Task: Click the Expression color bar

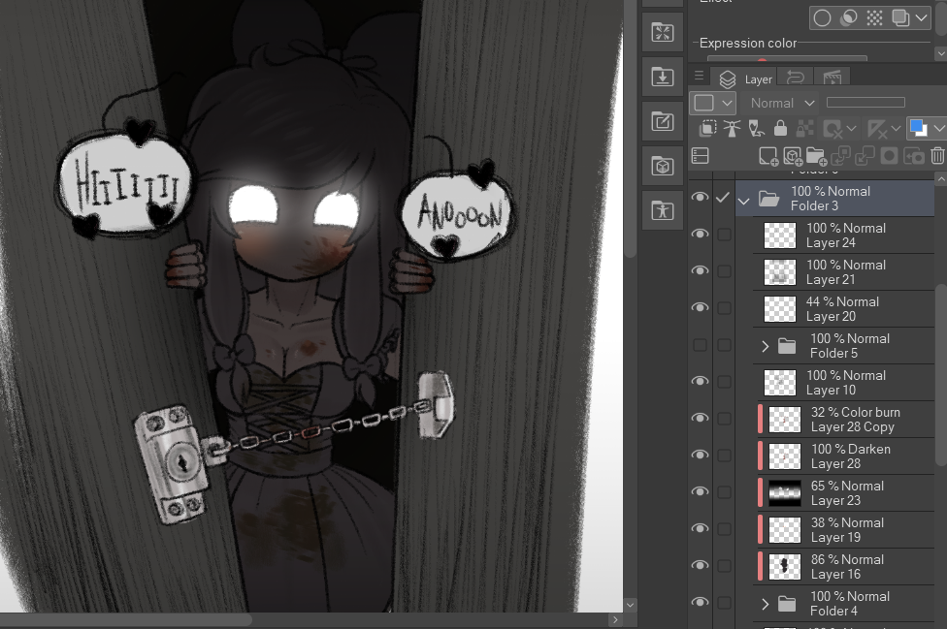Action: (787, 58)
